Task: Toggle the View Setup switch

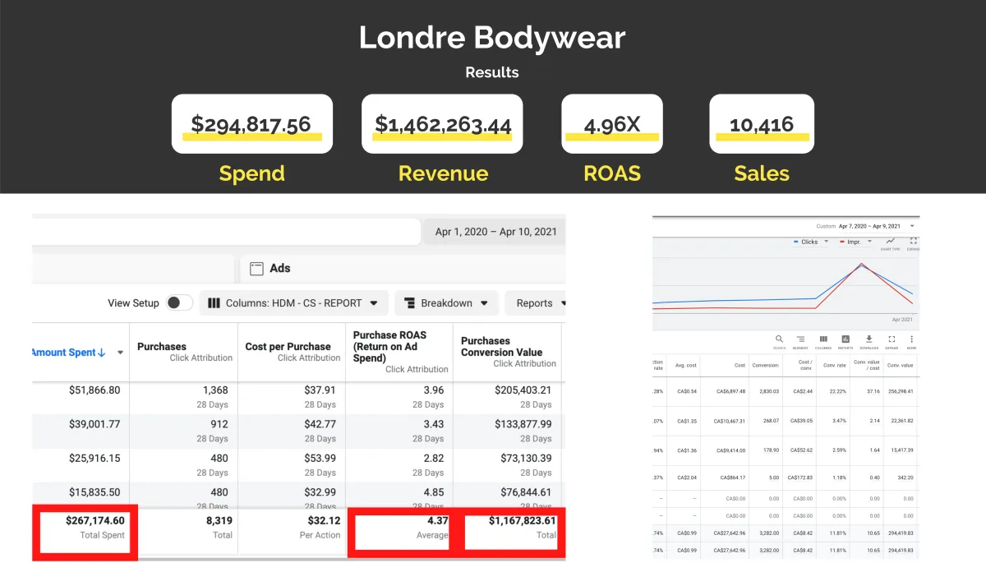Action: point(179,302)
